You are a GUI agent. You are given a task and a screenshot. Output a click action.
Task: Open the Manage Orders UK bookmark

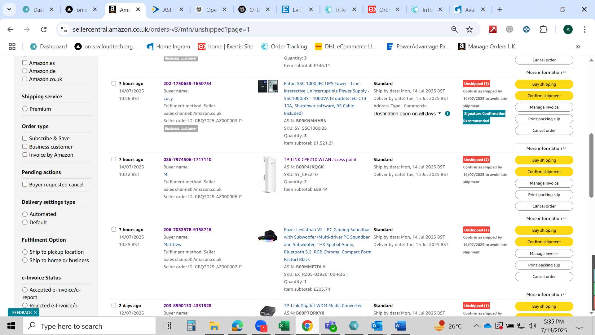coord(487,47)
